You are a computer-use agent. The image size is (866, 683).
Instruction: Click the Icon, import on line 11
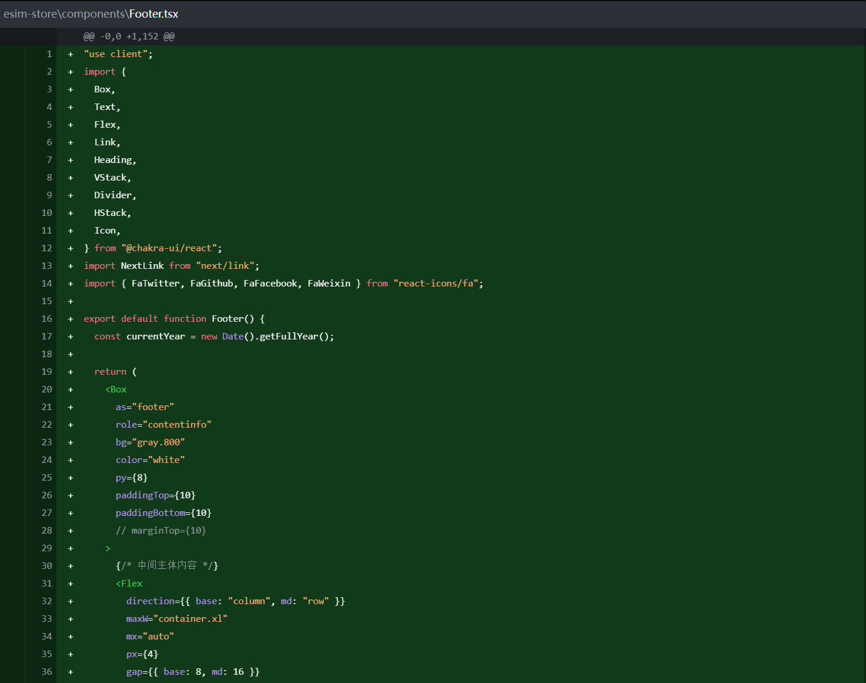coord(107,231)
